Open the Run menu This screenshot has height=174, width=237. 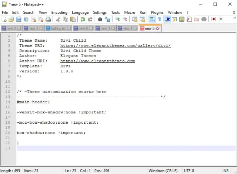[143, 12]
